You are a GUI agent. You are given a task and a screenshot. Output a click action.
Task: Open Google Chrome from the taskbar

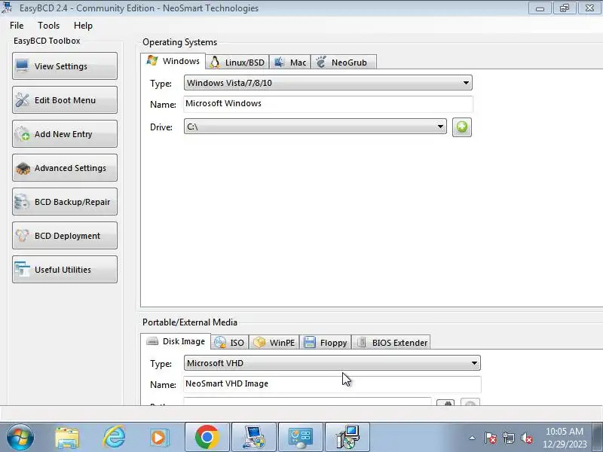207,438
